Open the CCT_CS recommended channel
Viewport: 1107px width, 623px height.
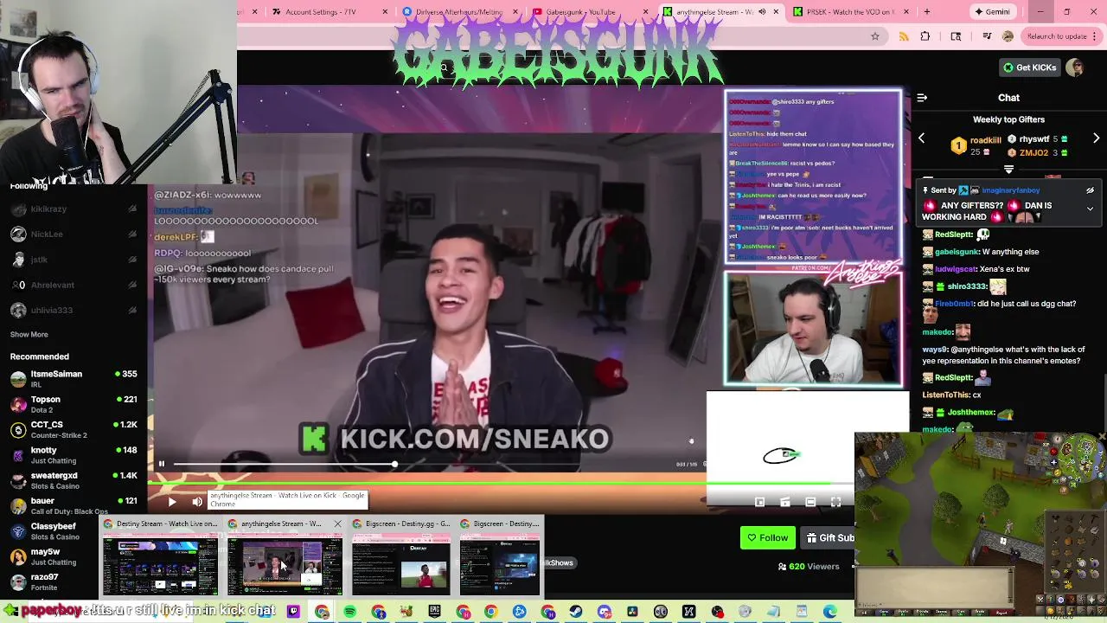tap(74, 429)
